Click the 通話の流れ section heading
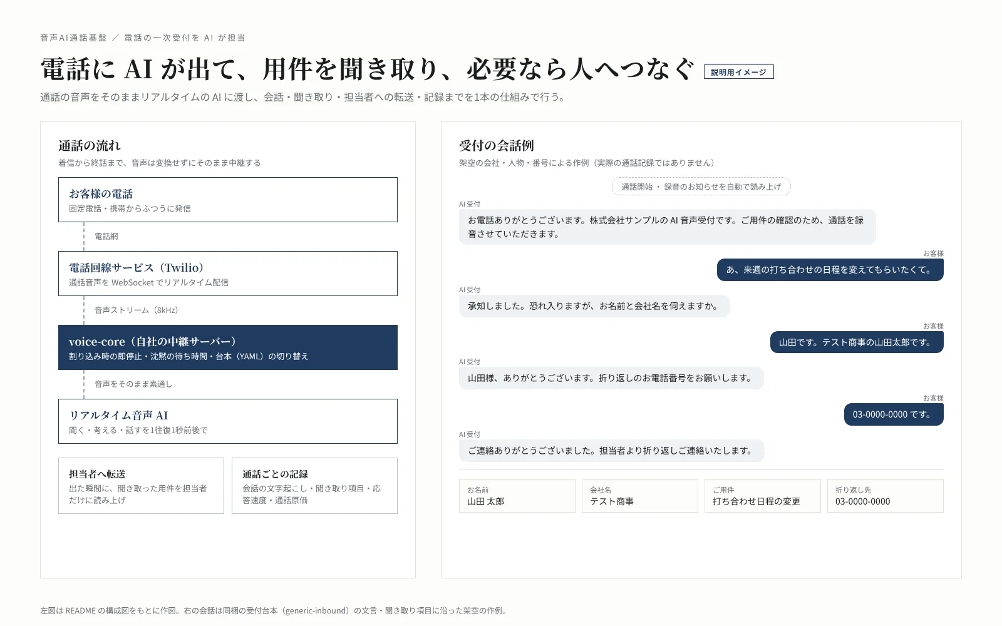Screen dimensions: 1002x626 pyautogui.click(x=90, y=146)
